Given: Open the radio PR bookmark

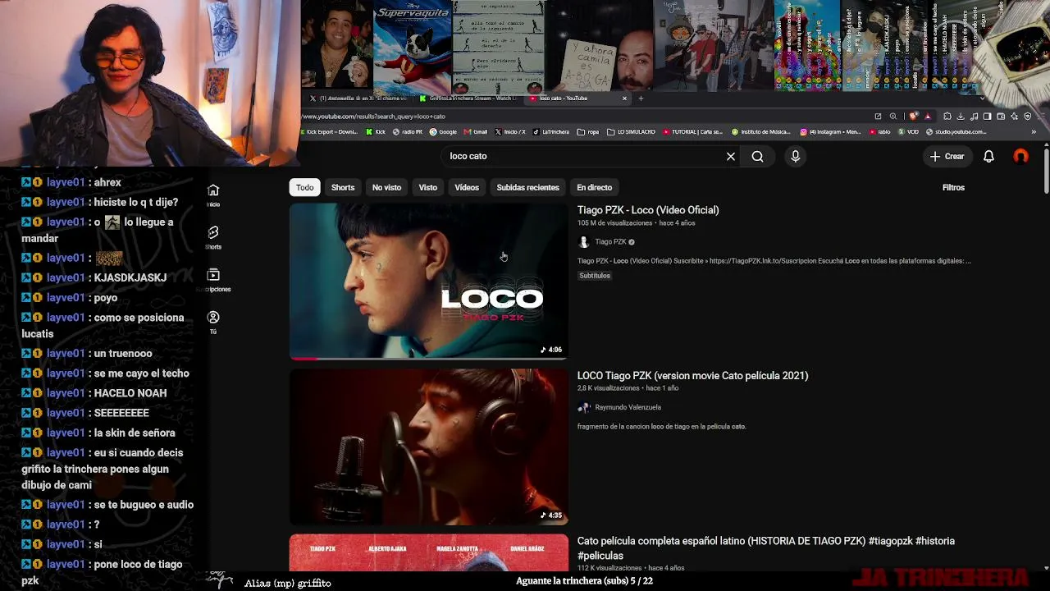Looking at the screenshot, I should tap(408, 131).
